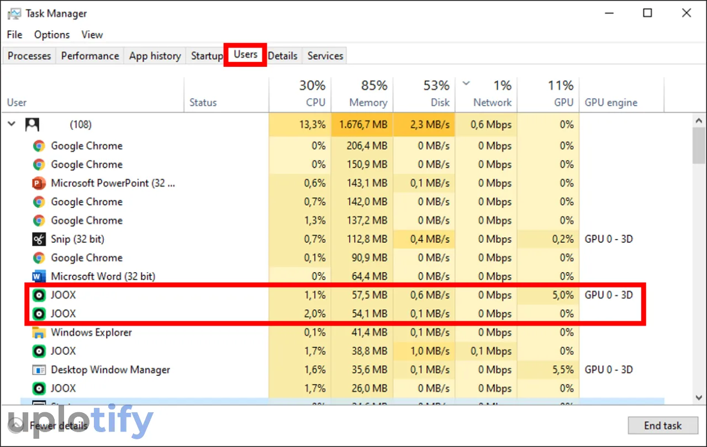Click the user account avatar icon
Screen dimensions: 707x447
pos(32,125)
